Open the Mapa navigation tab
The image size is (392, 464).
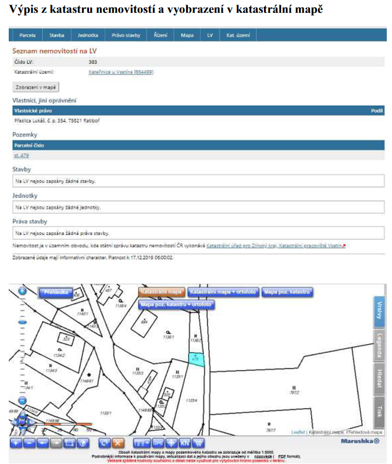point(187,35)
